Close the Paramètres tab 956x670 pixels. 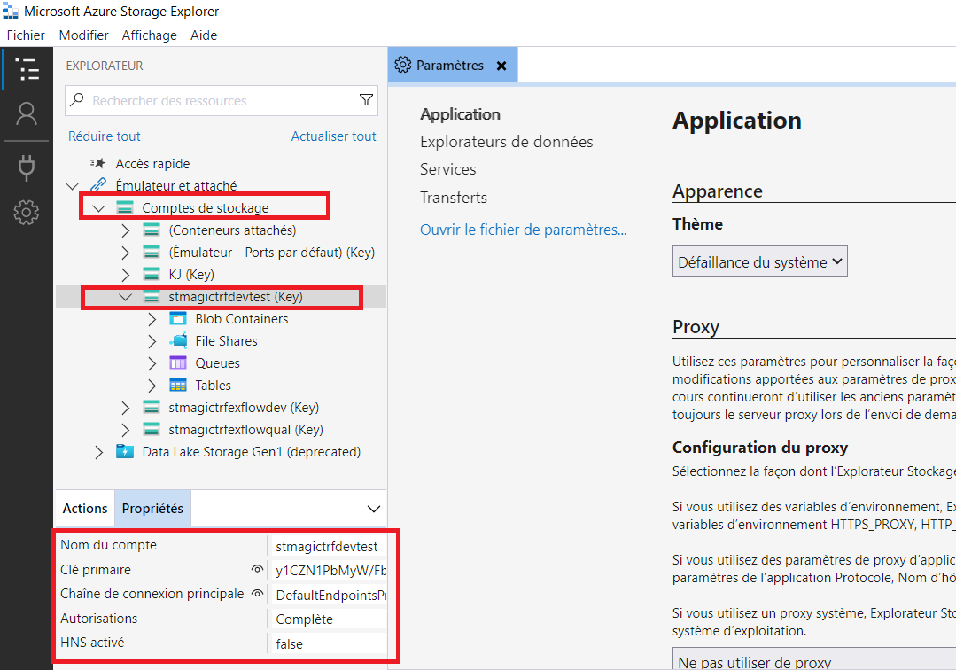click(x=501, y=66)
